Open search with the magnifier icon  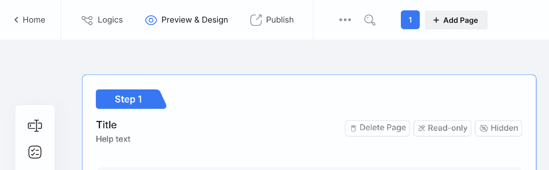click(x=370, y=20)
